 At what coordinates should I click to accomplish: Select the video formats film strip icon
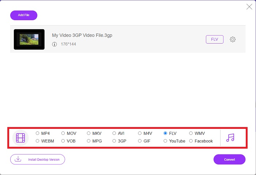20,138
